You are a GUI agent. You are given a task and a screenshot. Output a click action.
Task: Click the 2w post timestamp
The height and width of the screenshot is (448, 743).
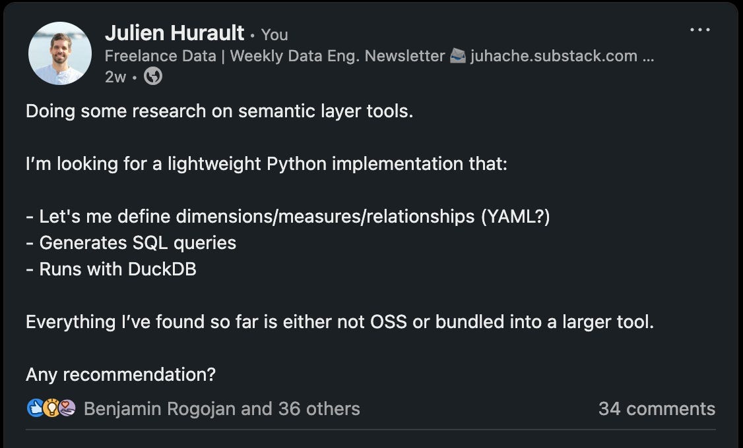tap(115, 77)
